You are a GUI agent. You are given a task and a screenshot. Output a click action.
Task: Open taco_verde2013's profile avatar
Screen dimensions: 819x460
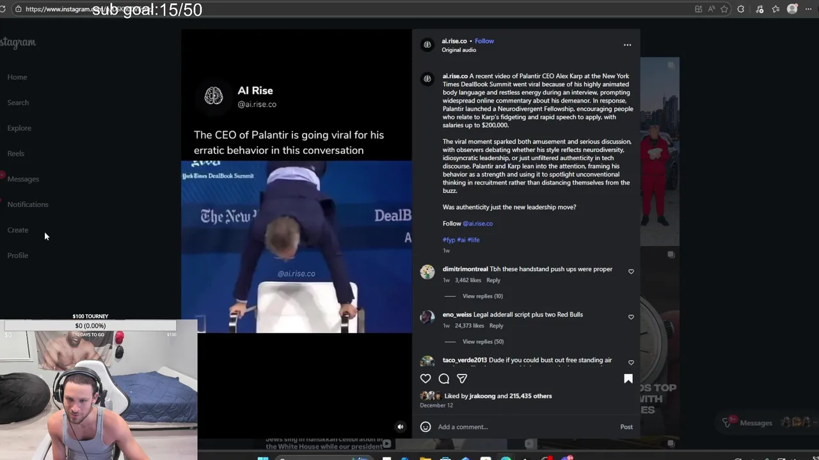point(427,362)
